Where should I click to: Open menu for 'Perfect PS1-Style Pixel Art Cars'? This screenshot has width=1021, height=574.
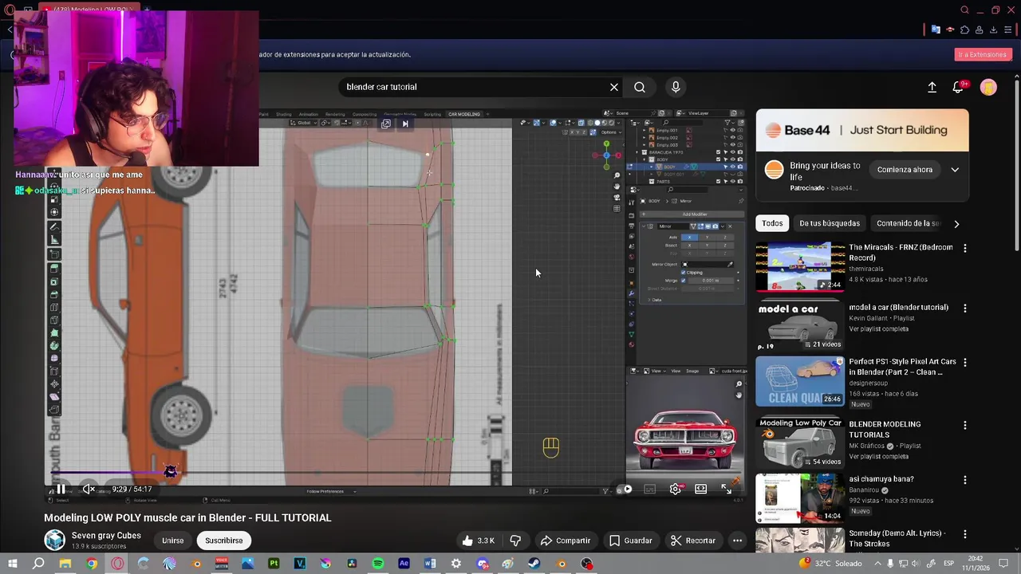tap(965, 363)
